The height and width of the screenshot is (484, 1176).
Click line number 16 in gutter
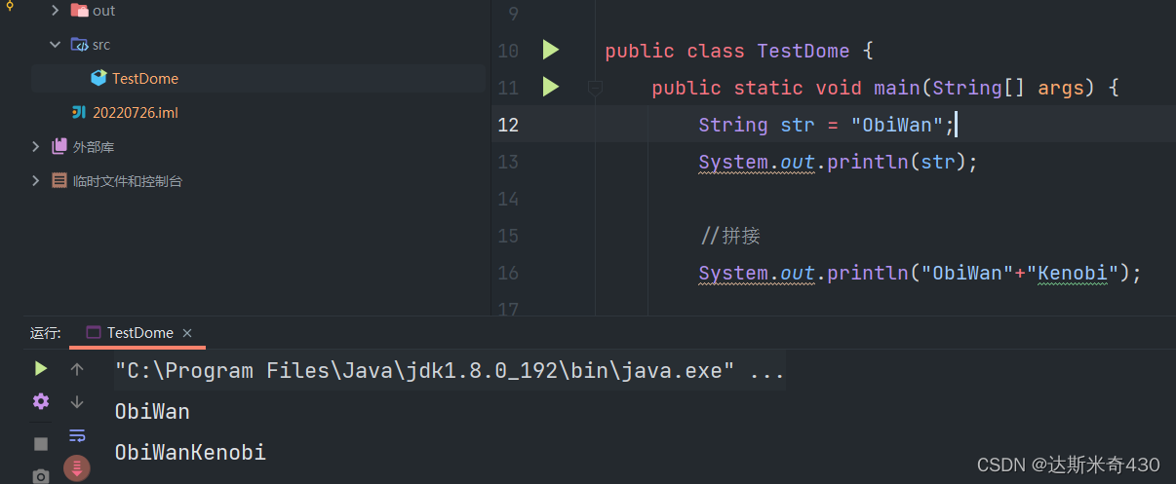tap(508, 273)
